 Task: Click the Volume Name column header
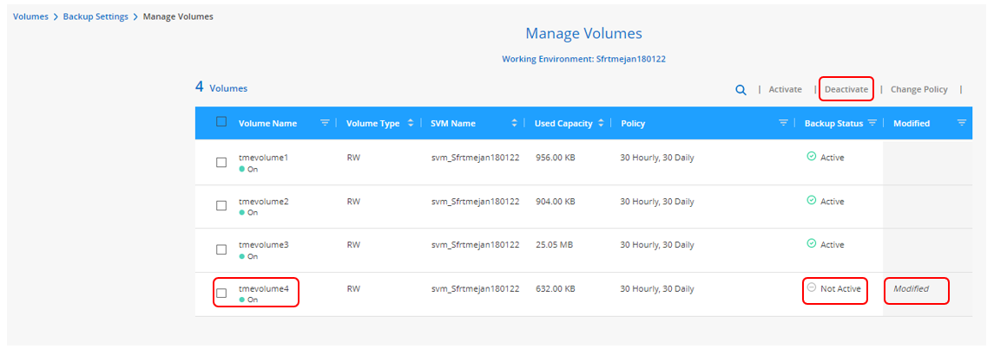(x=267, y=124)
